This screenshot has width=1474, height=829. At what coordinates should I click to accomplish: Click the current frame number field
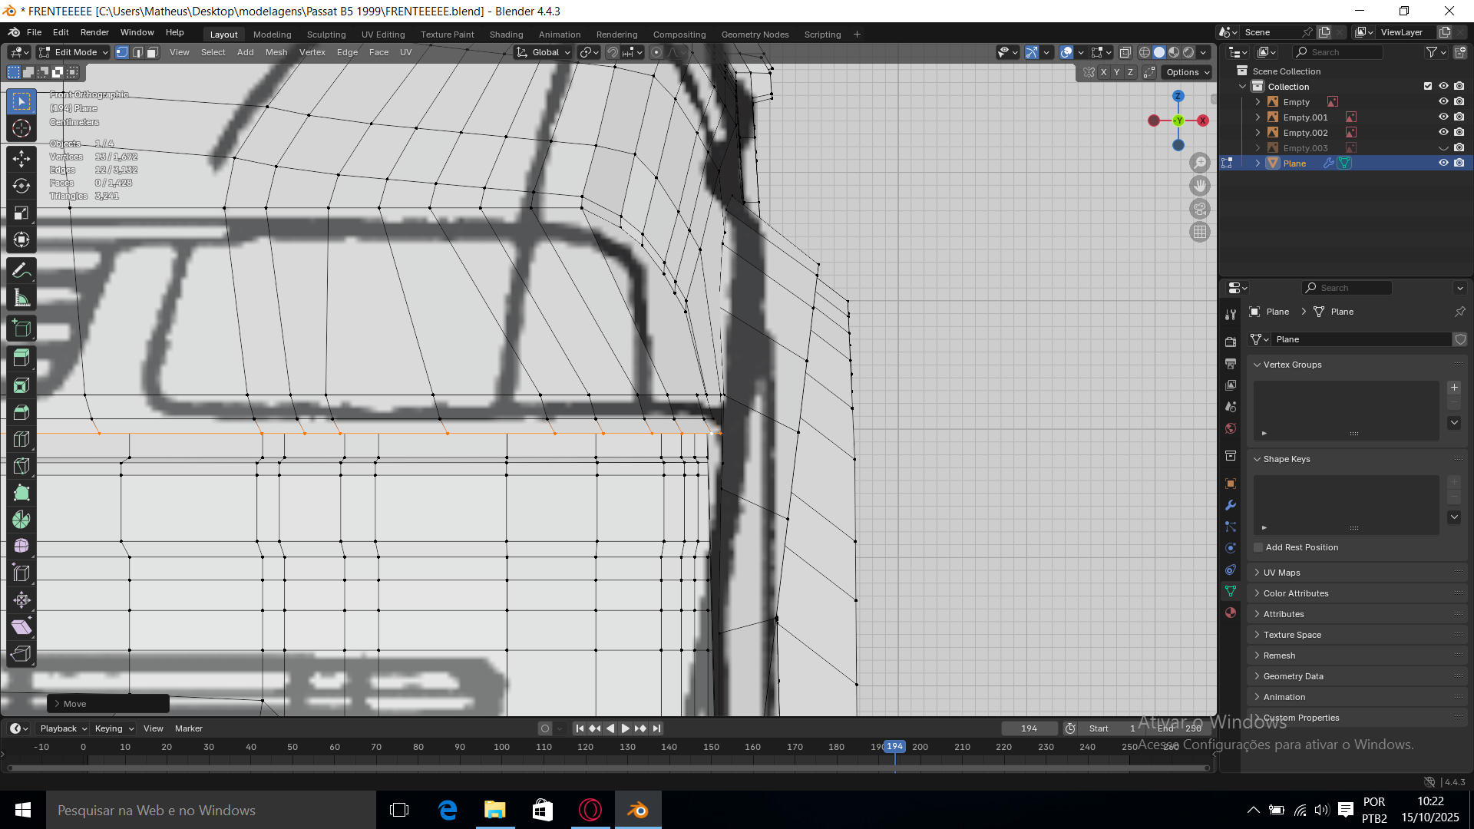pyautogui.click(x=1029, y=728)
